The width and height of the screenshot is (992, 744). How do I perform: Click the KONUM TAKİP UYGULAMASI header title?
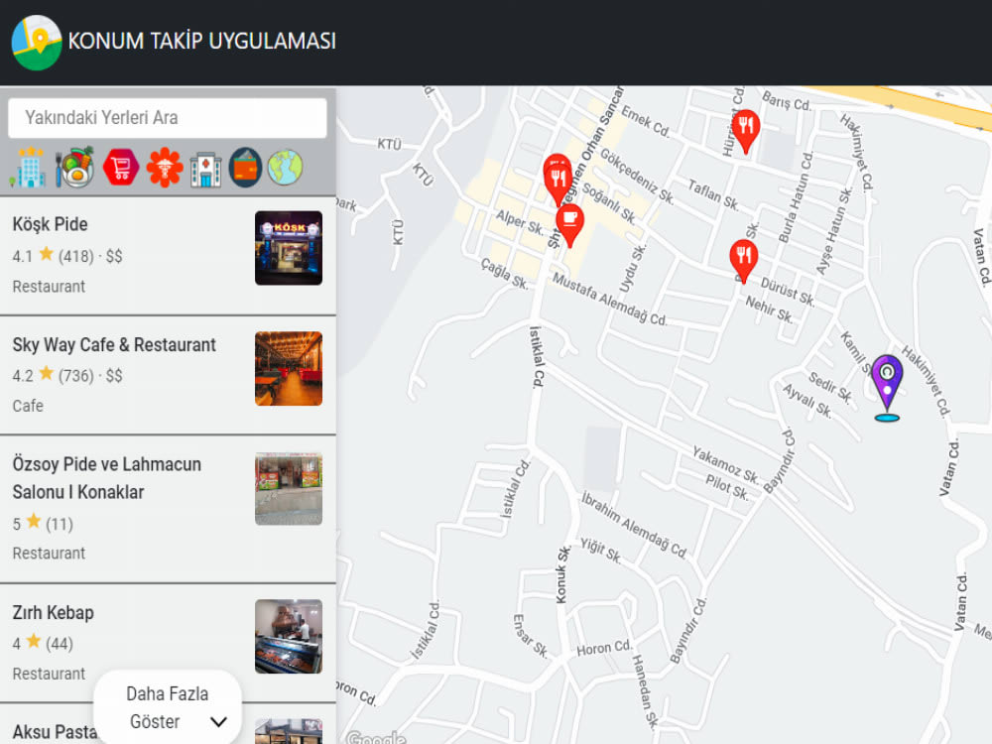point(201,41)
